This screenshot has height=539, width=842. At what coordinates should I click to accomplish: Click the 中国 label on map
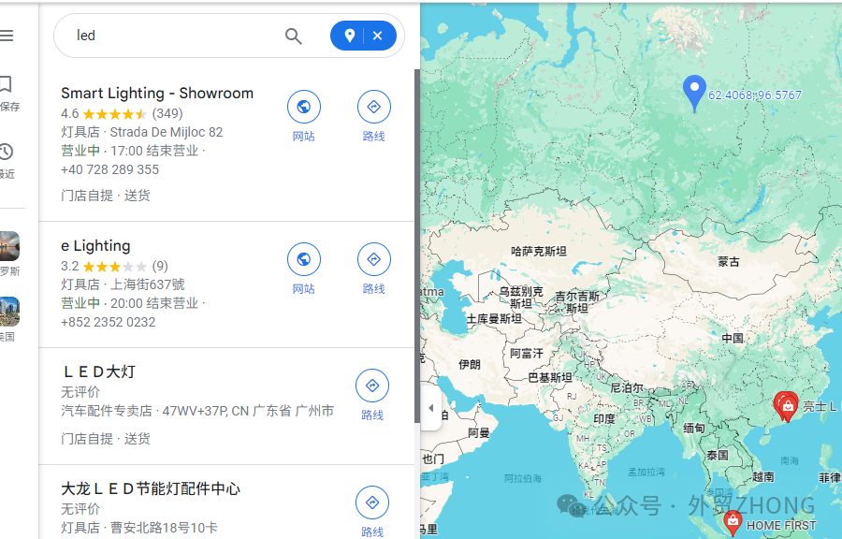(x=733, y=338)
